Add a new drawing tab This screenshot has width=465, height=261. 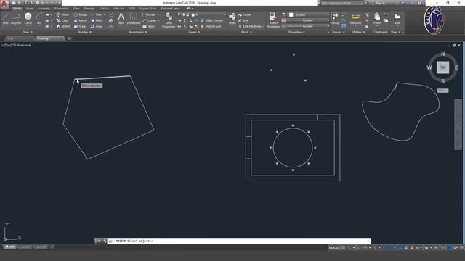click(69, 38)
